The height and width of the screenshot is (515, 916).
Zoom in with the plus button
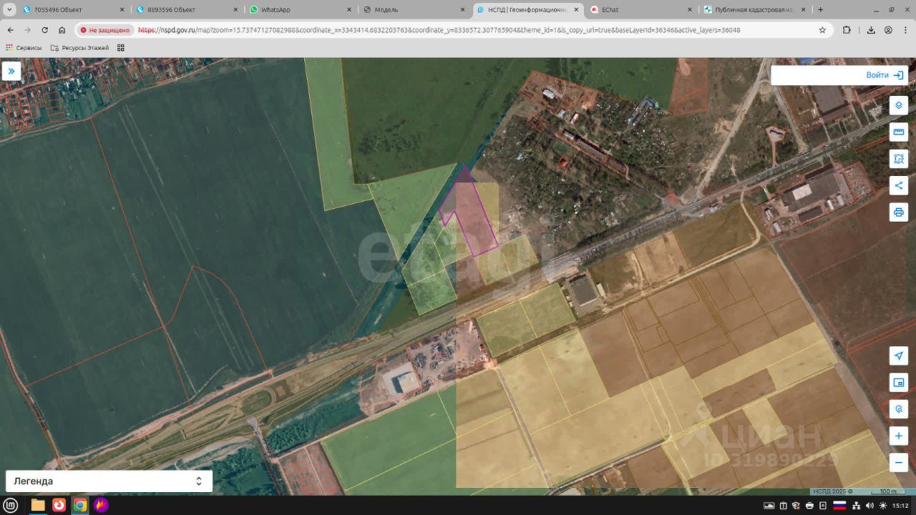[898, 436]
